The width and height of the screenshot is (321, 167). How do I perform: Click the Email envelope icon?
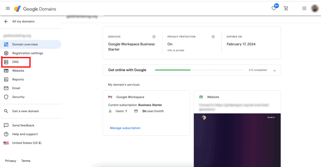(6, 88)
